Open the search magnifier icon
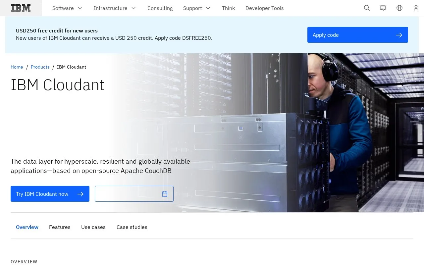Screen dimensions: 424x265 (367, 8)
